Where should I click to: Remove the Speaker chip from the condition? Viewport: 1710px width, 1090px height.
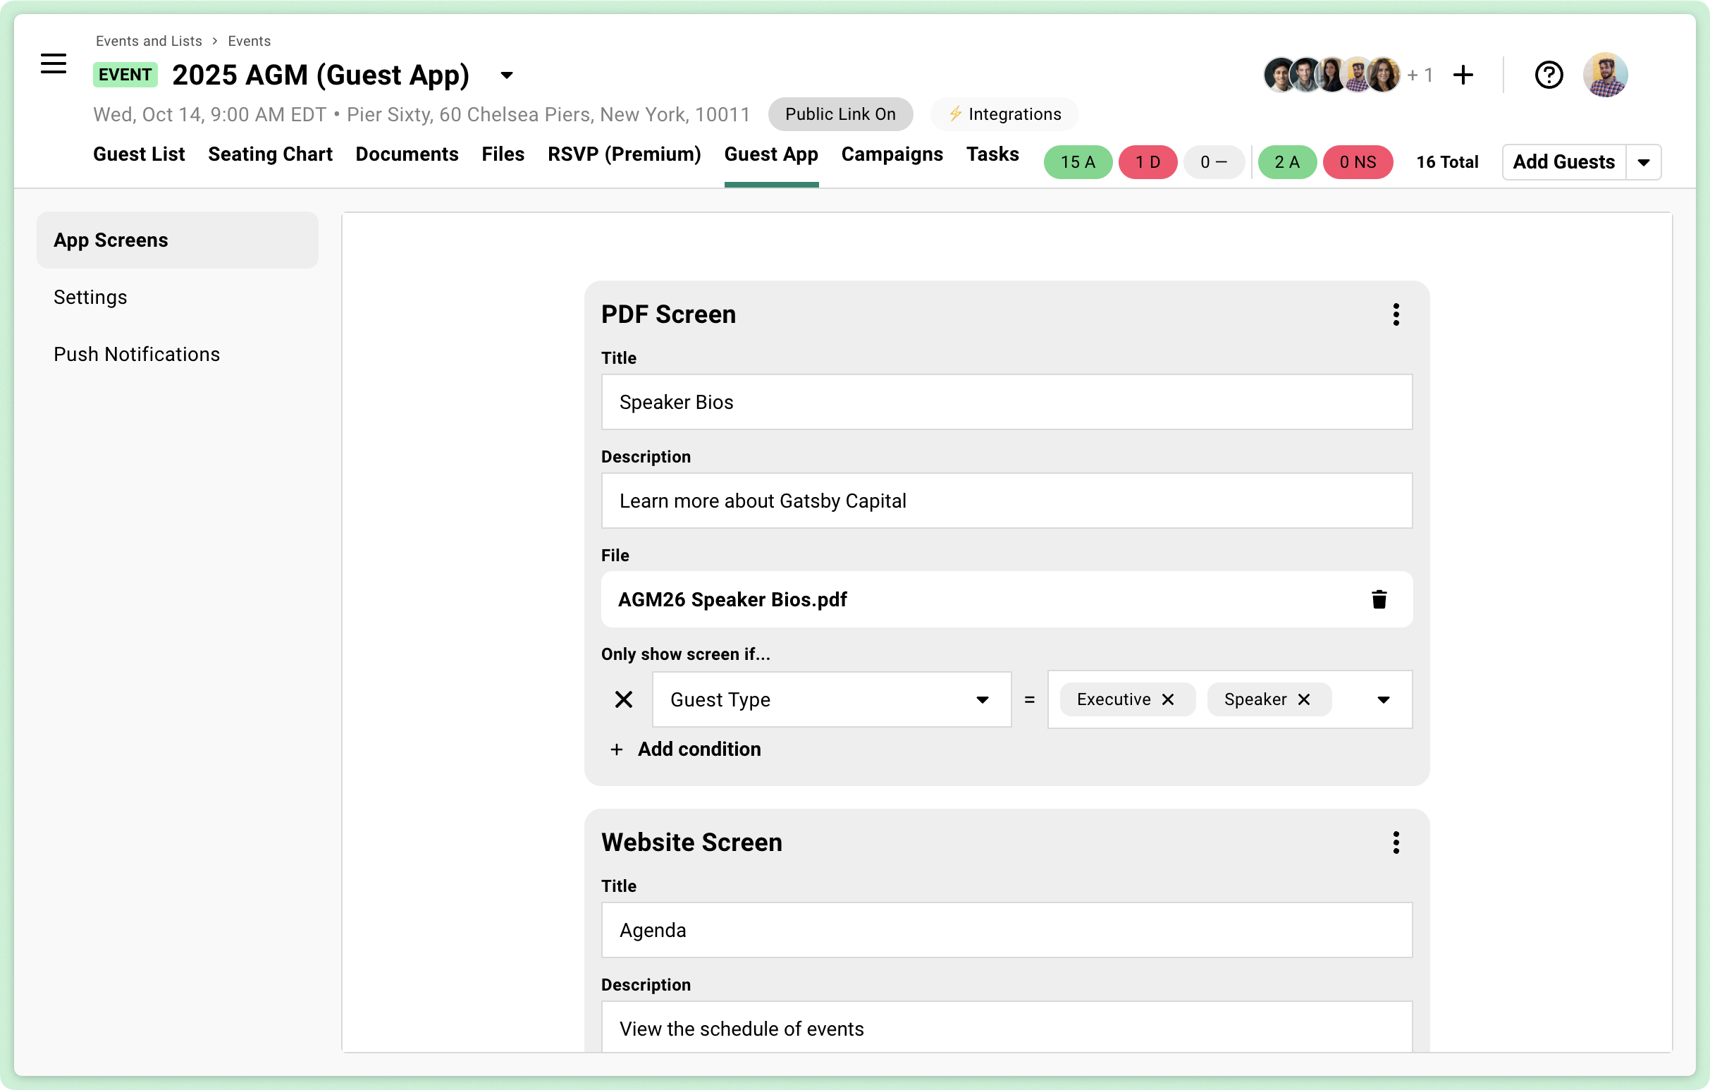pyautogui.click(x=1305, y=699)
